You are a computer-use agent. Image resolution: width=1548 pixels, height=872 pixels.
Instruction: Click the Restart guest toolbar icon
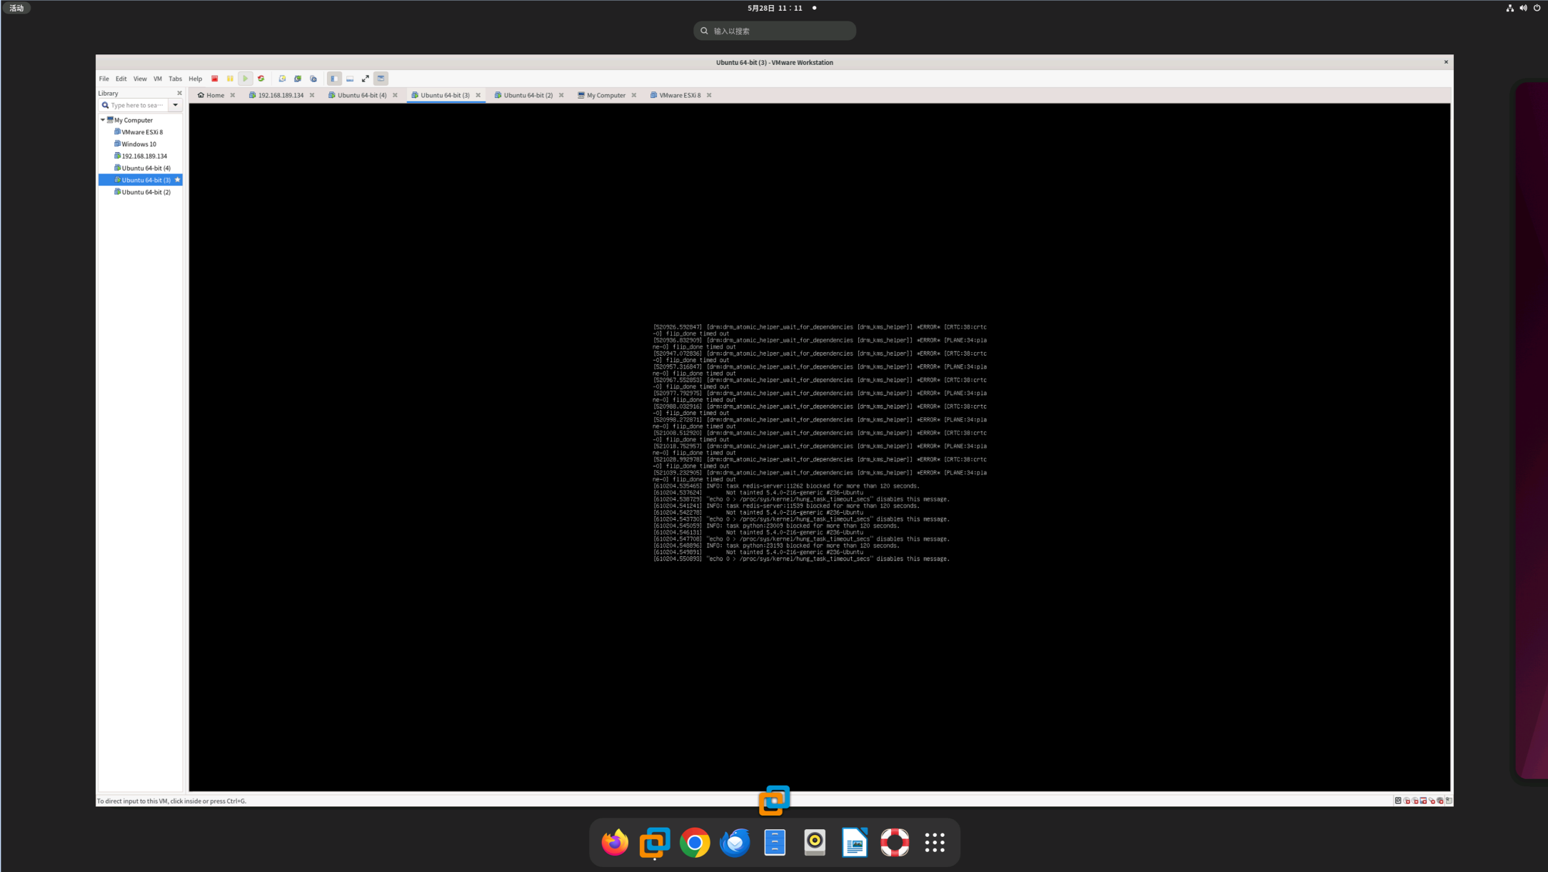tap(261, 79)
